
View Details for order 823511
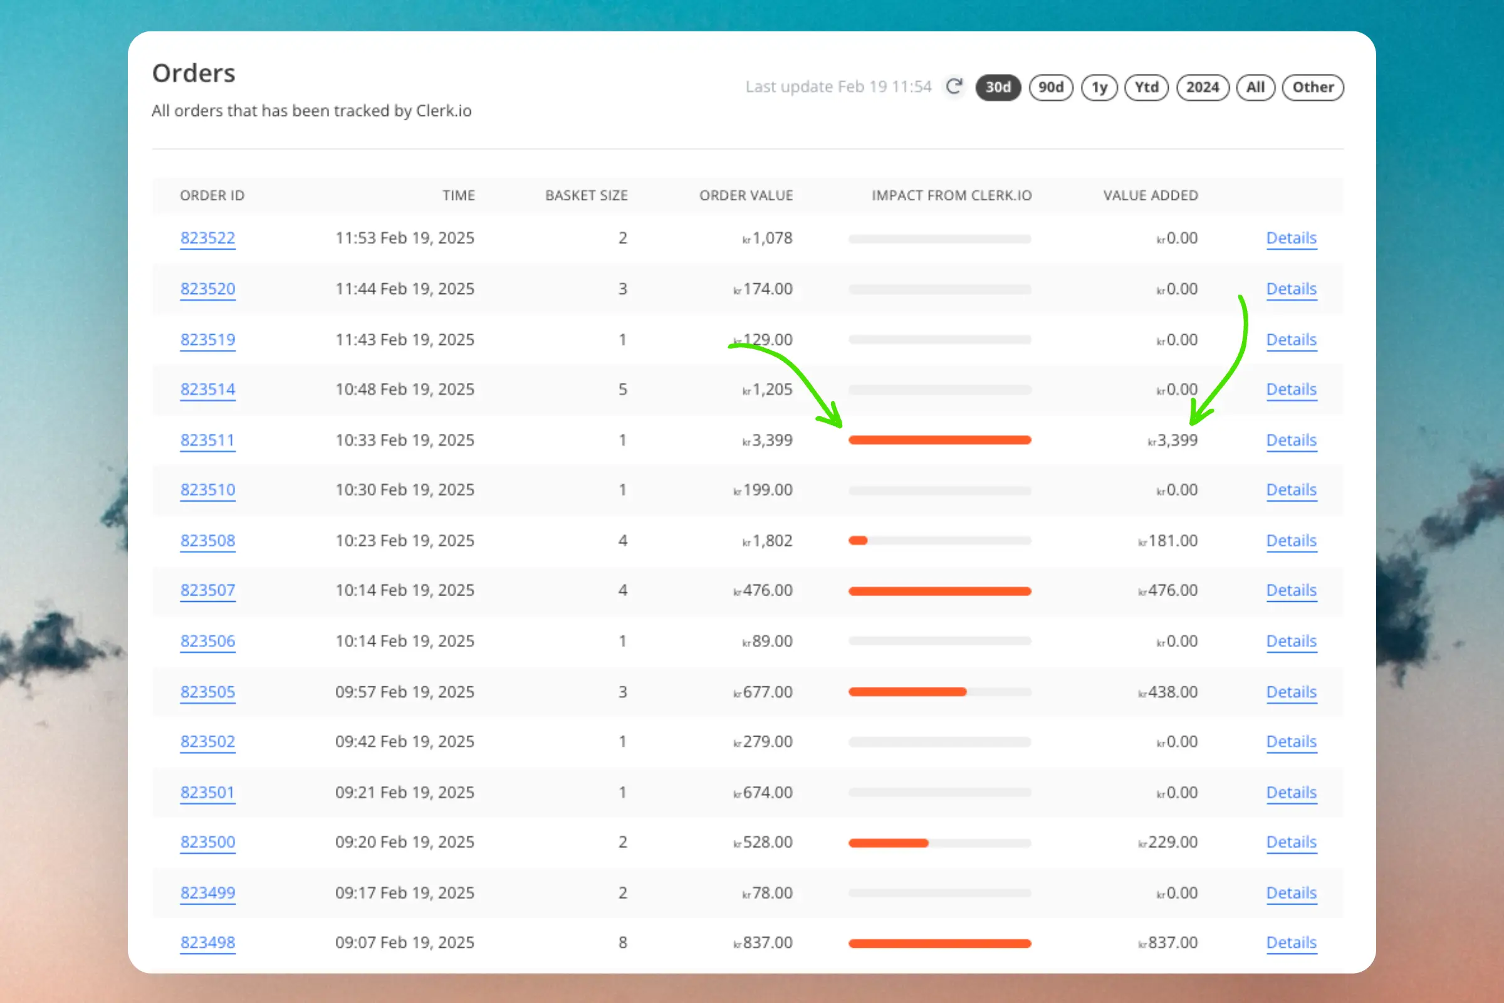click(x=1291, y=440)
